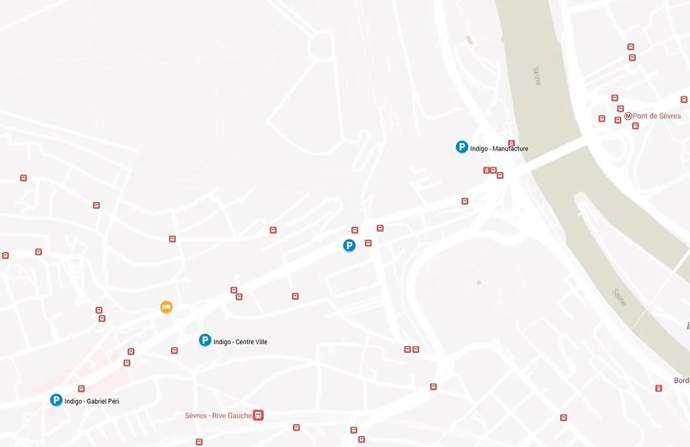Click the bus stop beside Indigo - Manufacture label

511,144
